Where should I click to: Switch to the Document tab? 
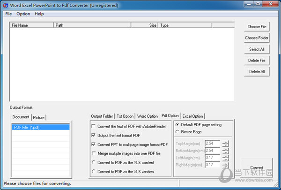(x=21, y=117)
